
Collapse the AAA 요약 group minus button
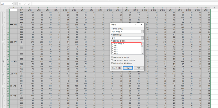(x=3, y=25)
